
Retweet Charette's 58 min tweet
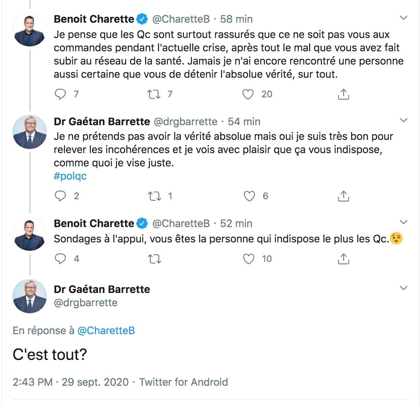pos(154,94)
